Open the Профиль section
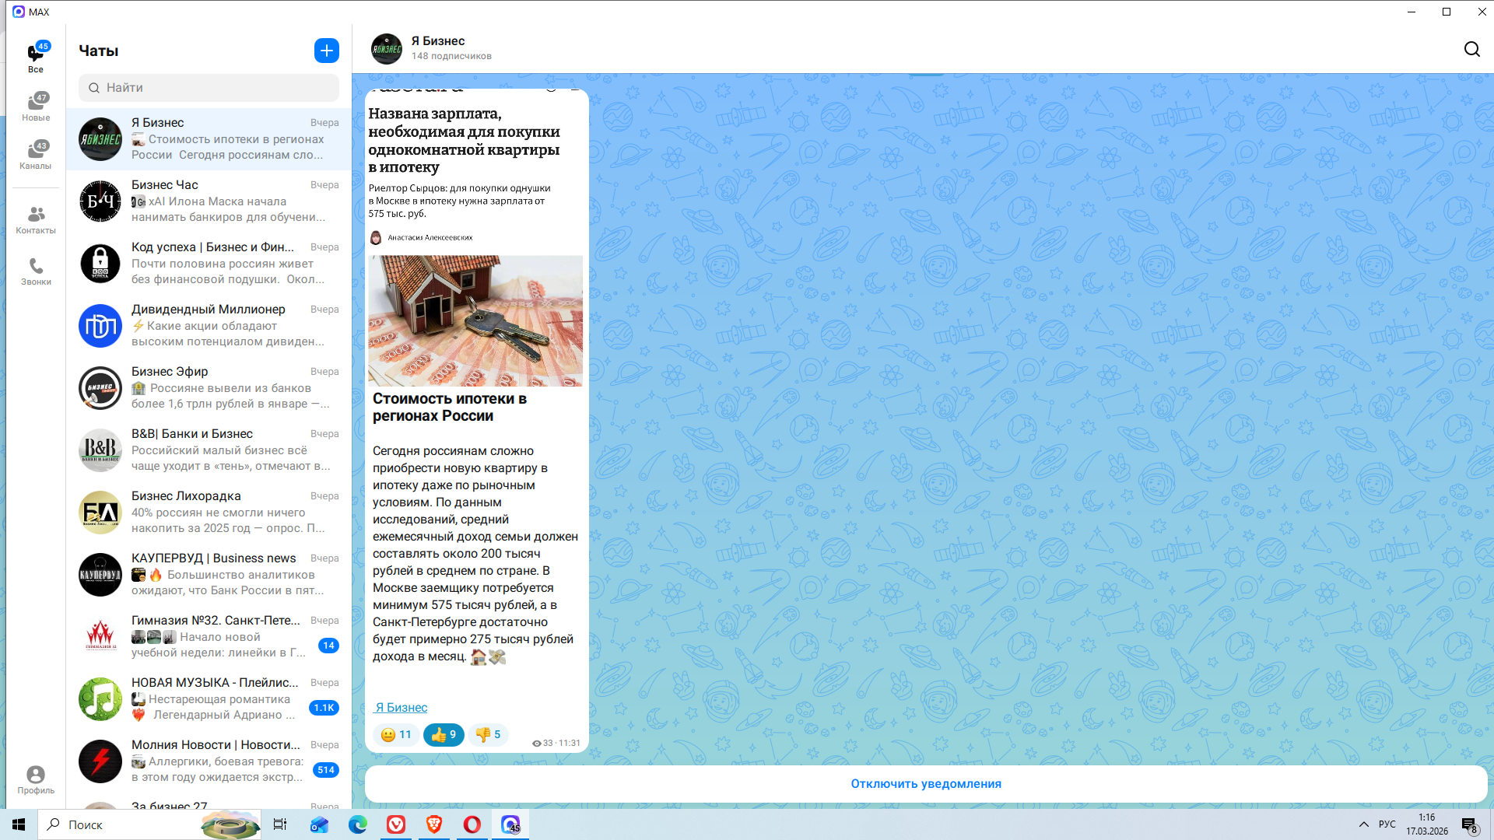The image size is (1494, 840). pyautogui.click(x=36, y=779)
